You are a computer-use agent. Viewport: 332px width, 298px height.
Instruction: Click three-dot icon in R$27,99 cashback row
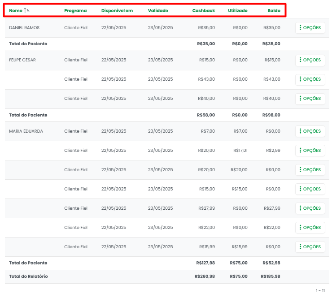300,208
